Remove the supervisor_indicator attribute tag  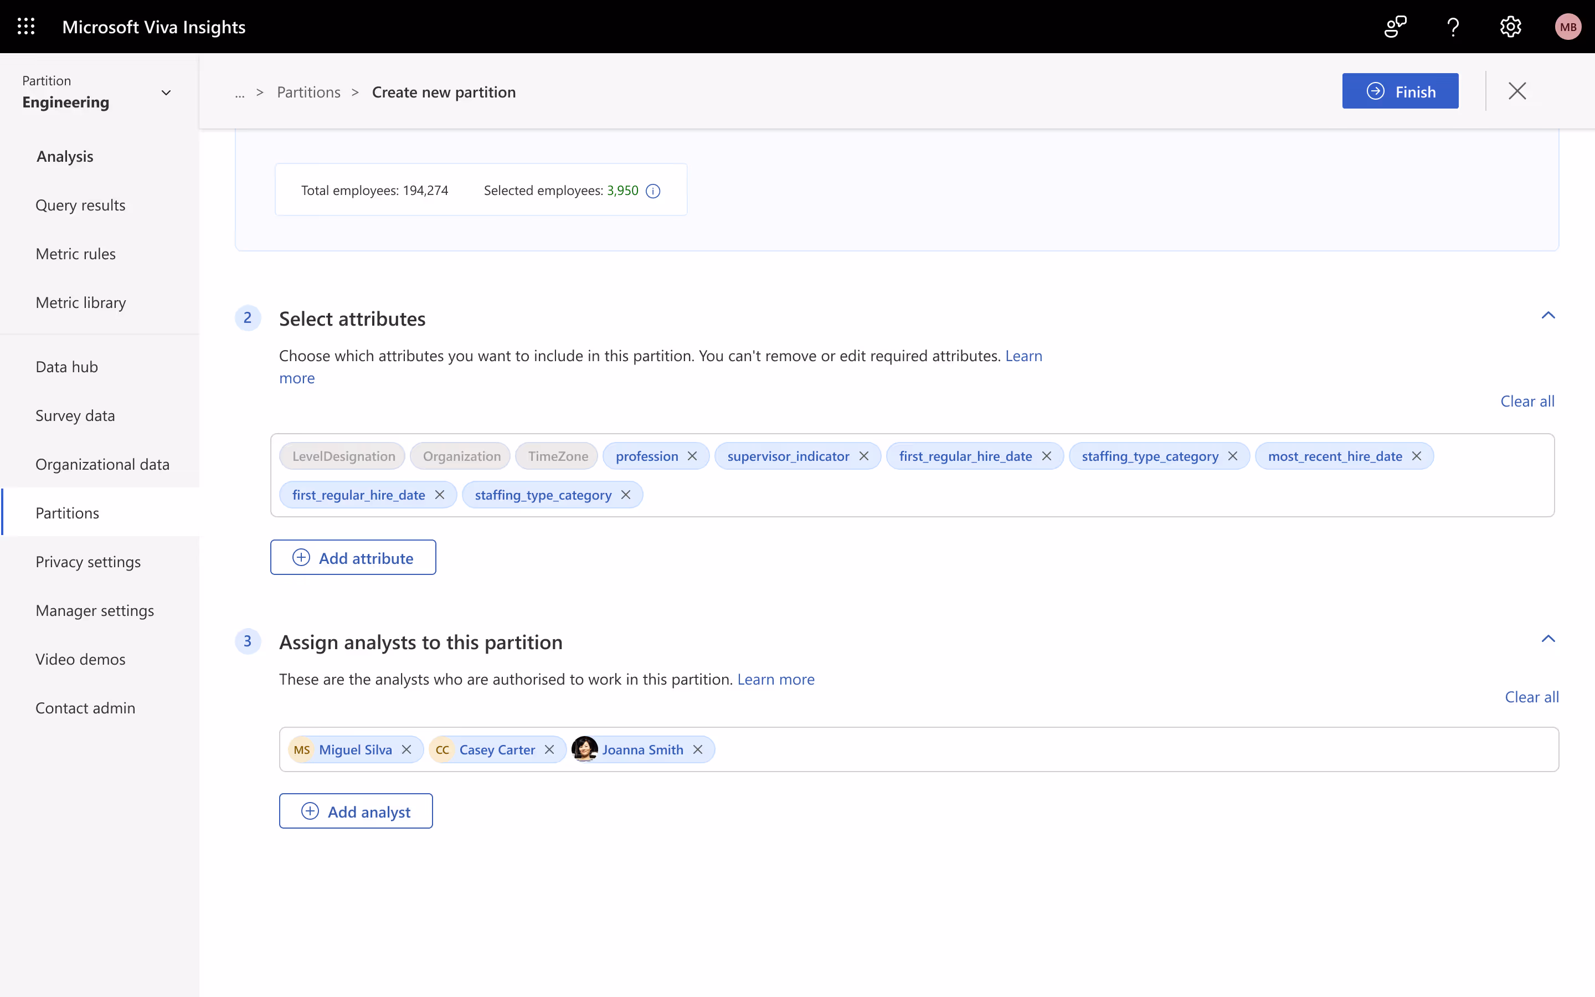click(863, 456)
